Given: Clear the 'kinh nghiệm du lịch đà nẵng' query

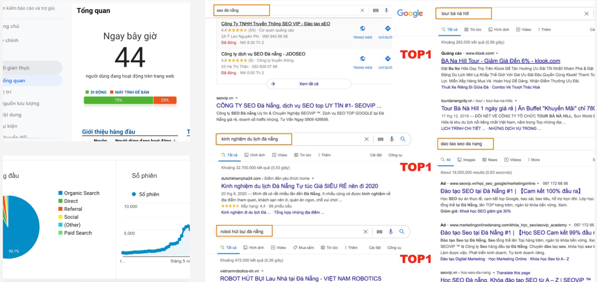Looking at the screenshot, I should click(x=366, y=139).
